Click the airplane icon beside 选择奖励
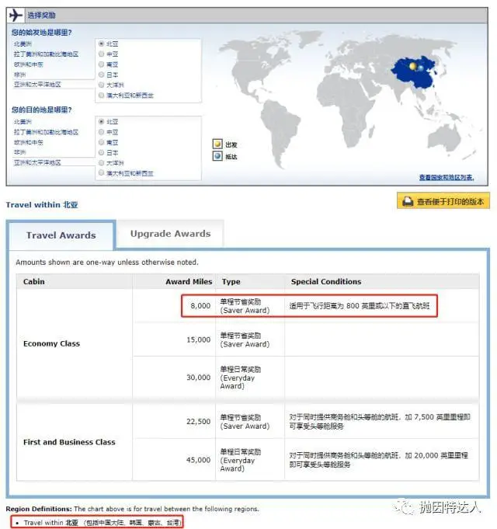Viewport: 497px width, 529px height. tap(16, 16)
